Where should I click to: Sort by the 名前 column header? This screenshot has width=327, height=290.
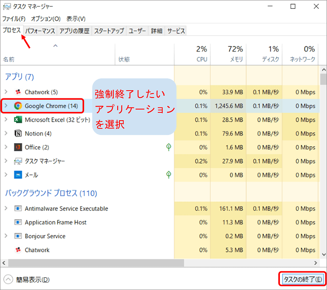tap(58, 54)
